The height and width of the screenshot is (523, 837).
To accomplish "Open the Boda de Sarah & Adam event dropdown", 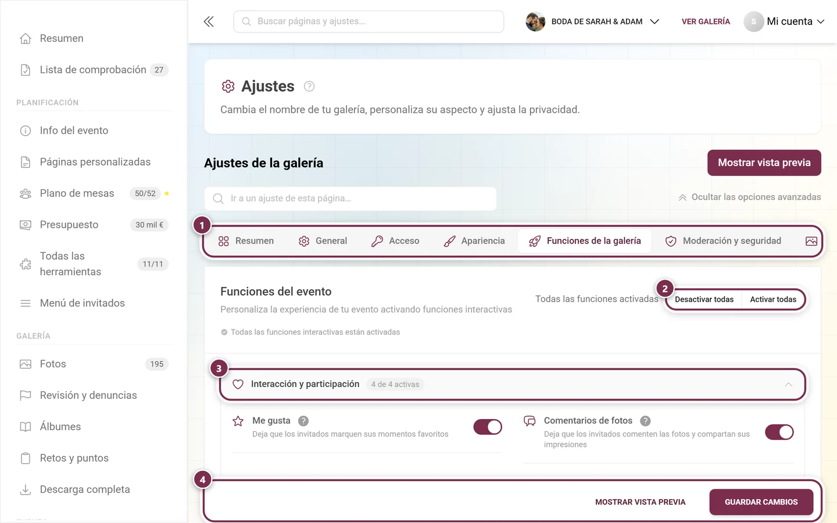I will [593, 22].
